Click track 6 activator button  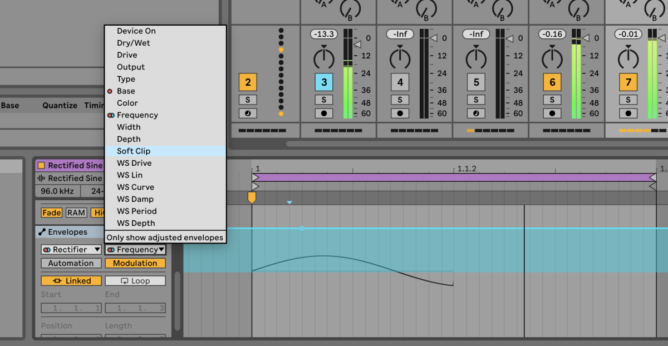(x=552, y=82)
